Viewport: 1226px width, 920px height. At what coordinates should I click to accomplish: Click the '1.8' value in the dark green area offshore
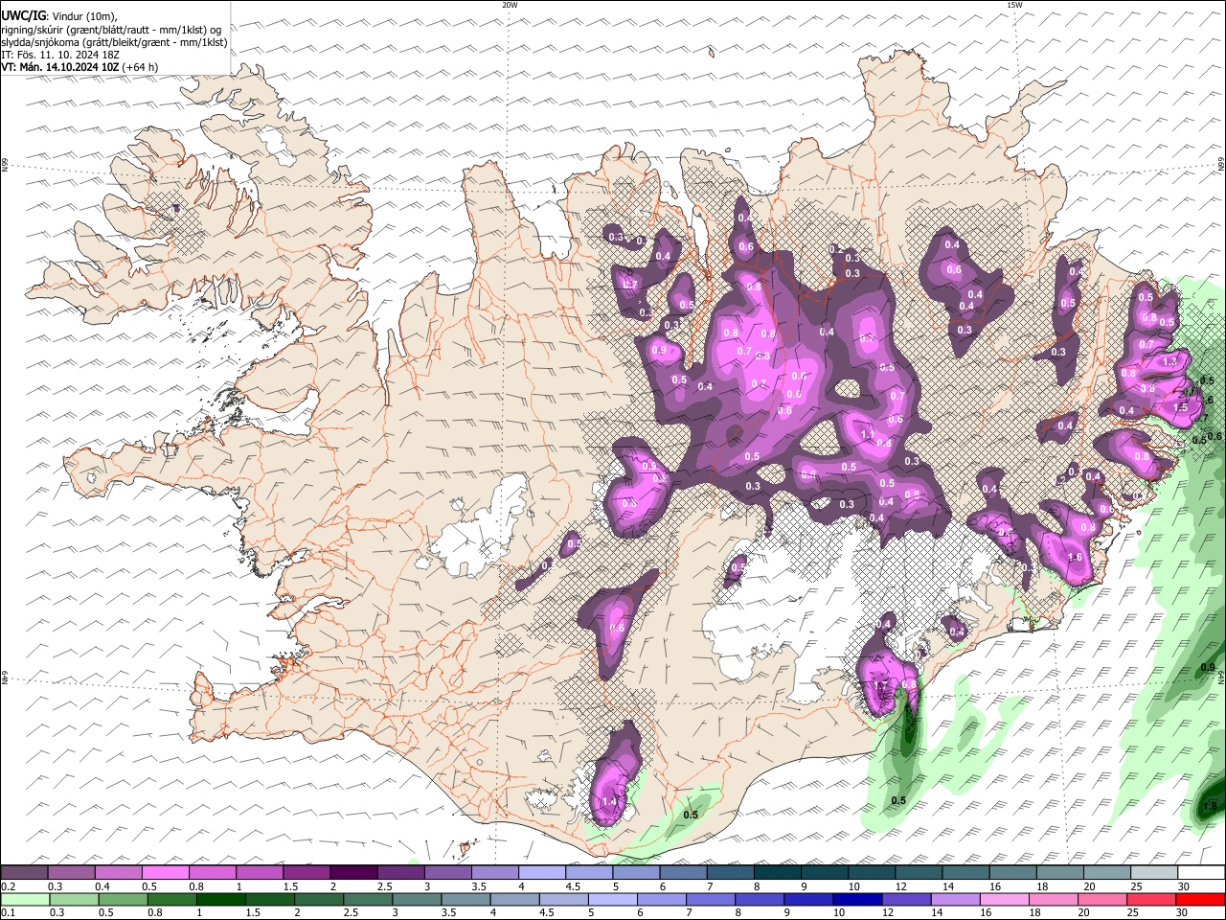pyautogui.click(x=1210, y=807)
